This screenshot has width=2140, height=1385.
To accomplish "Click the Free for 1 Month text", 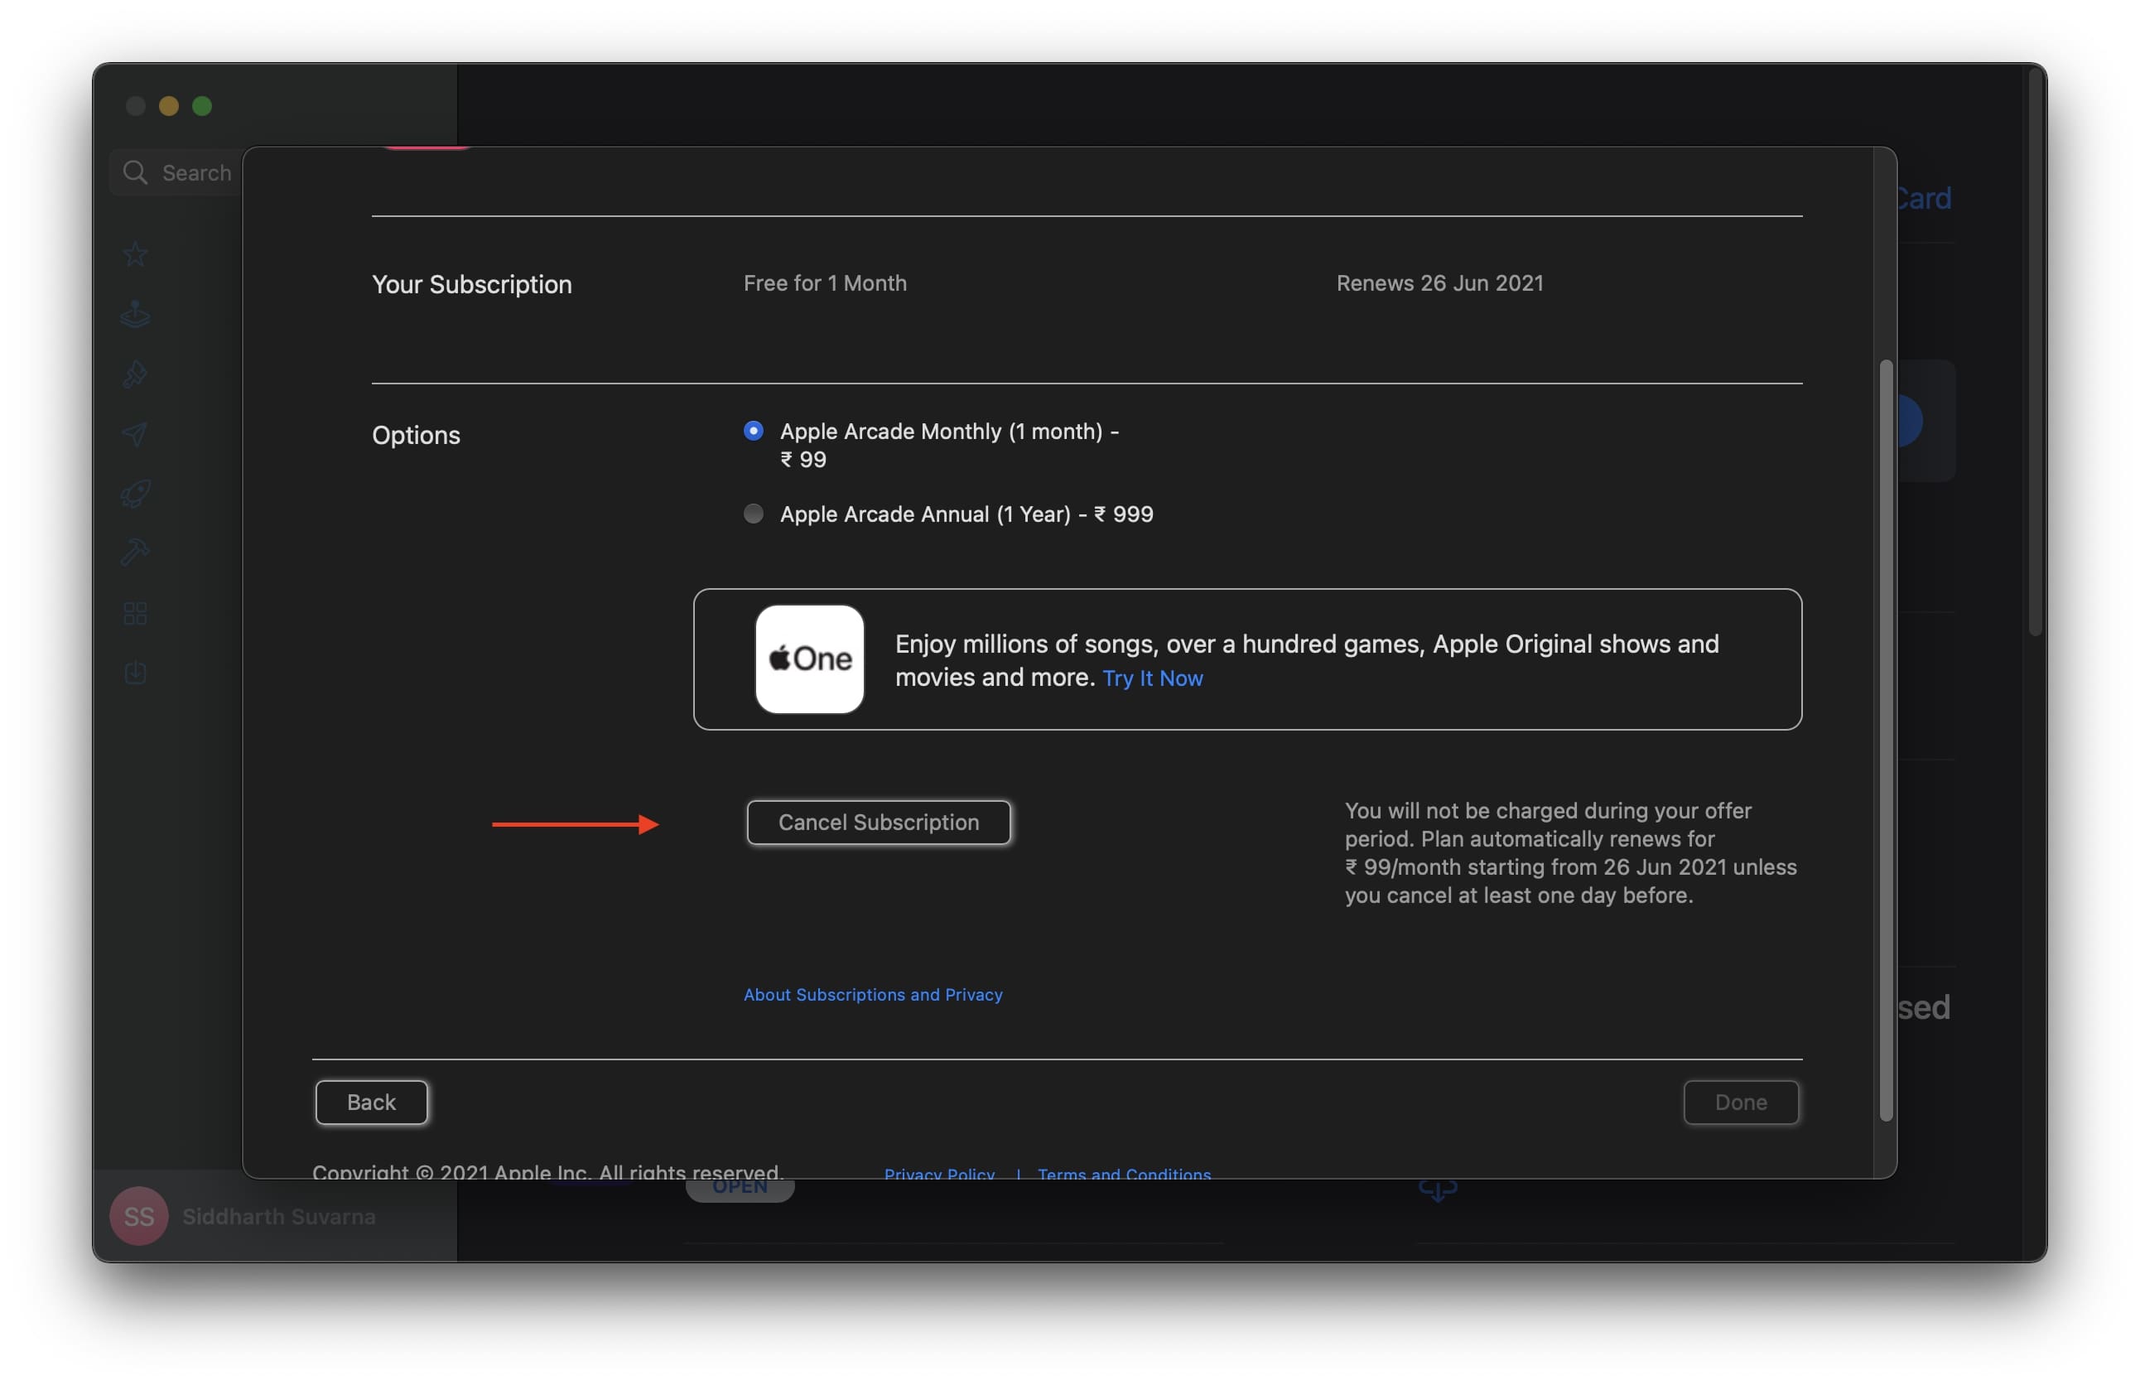I will click(x=825, y=282).
